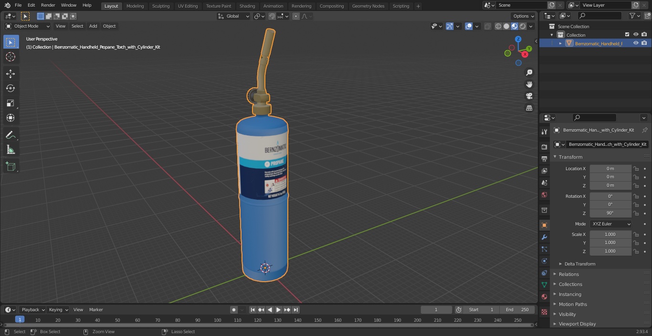The width and height of the screenshot is (652, 336).
Task: Switch to the Geometry Nodes workspace tab
Action: (x=368, y=6)
